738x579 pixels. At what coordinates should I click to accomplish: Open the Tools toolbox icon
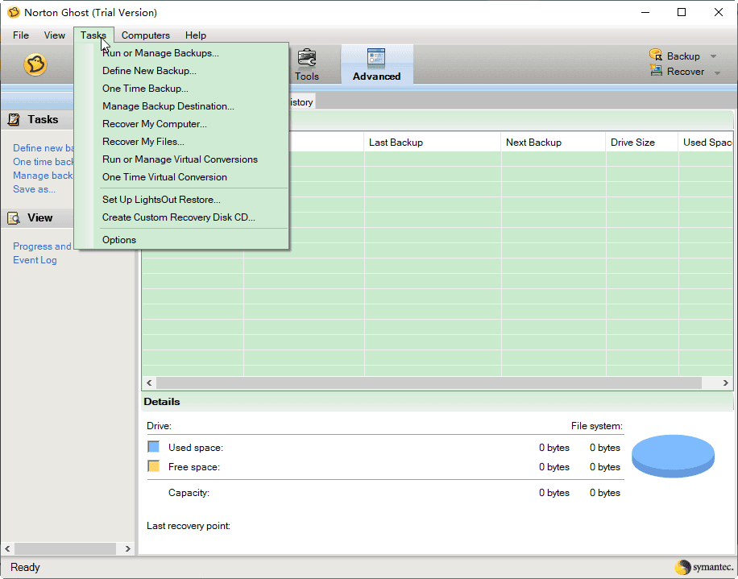coord(307,59)
